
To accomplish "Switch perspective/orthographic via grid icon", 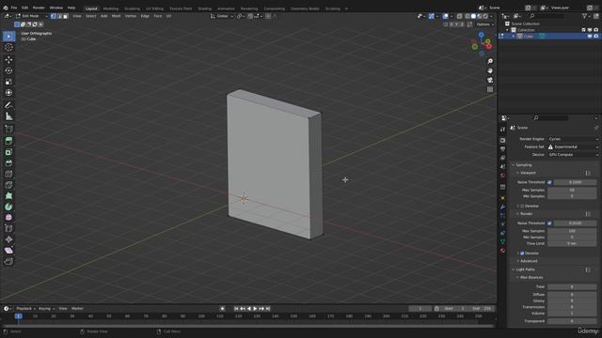I will click(490, 89).
